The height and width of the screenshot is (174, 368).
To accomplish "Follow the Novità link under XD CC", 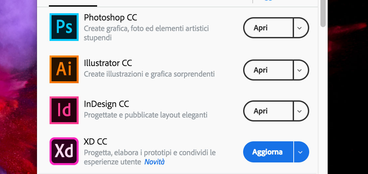I will click(x=154, y=162).
